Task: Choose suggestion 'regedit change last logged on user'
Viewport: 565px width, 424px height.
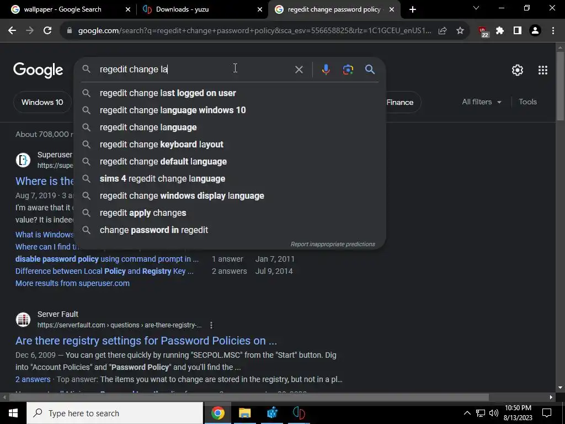Action: 230,93
